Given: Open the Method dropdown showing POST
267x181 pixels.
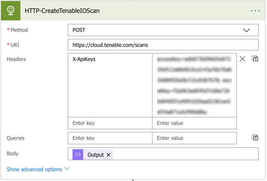Looking at the screenshot, I should pos(155,30).
